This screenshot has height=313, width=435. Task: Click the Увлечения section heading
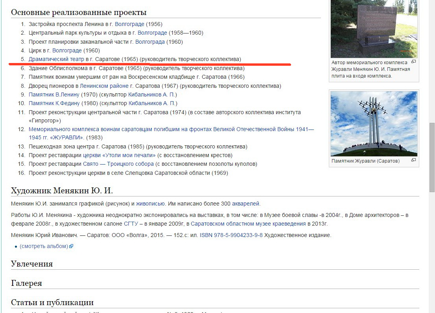(x=32, y=264)
